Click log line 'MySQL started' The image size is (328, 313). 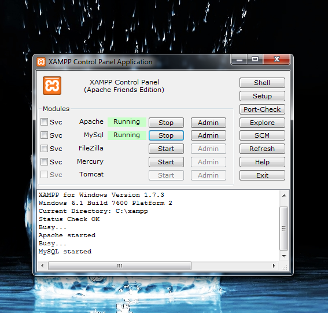(x=65, y=252)
